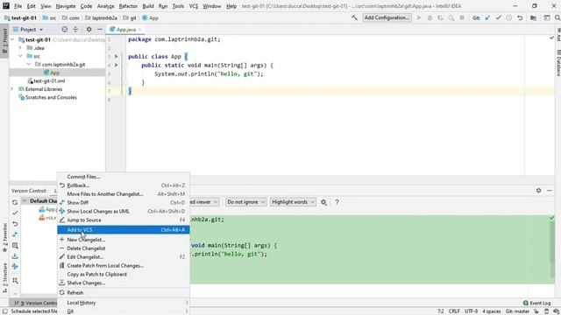
Task: Collapse the Default Changelist node
Action: click(25, 201)
